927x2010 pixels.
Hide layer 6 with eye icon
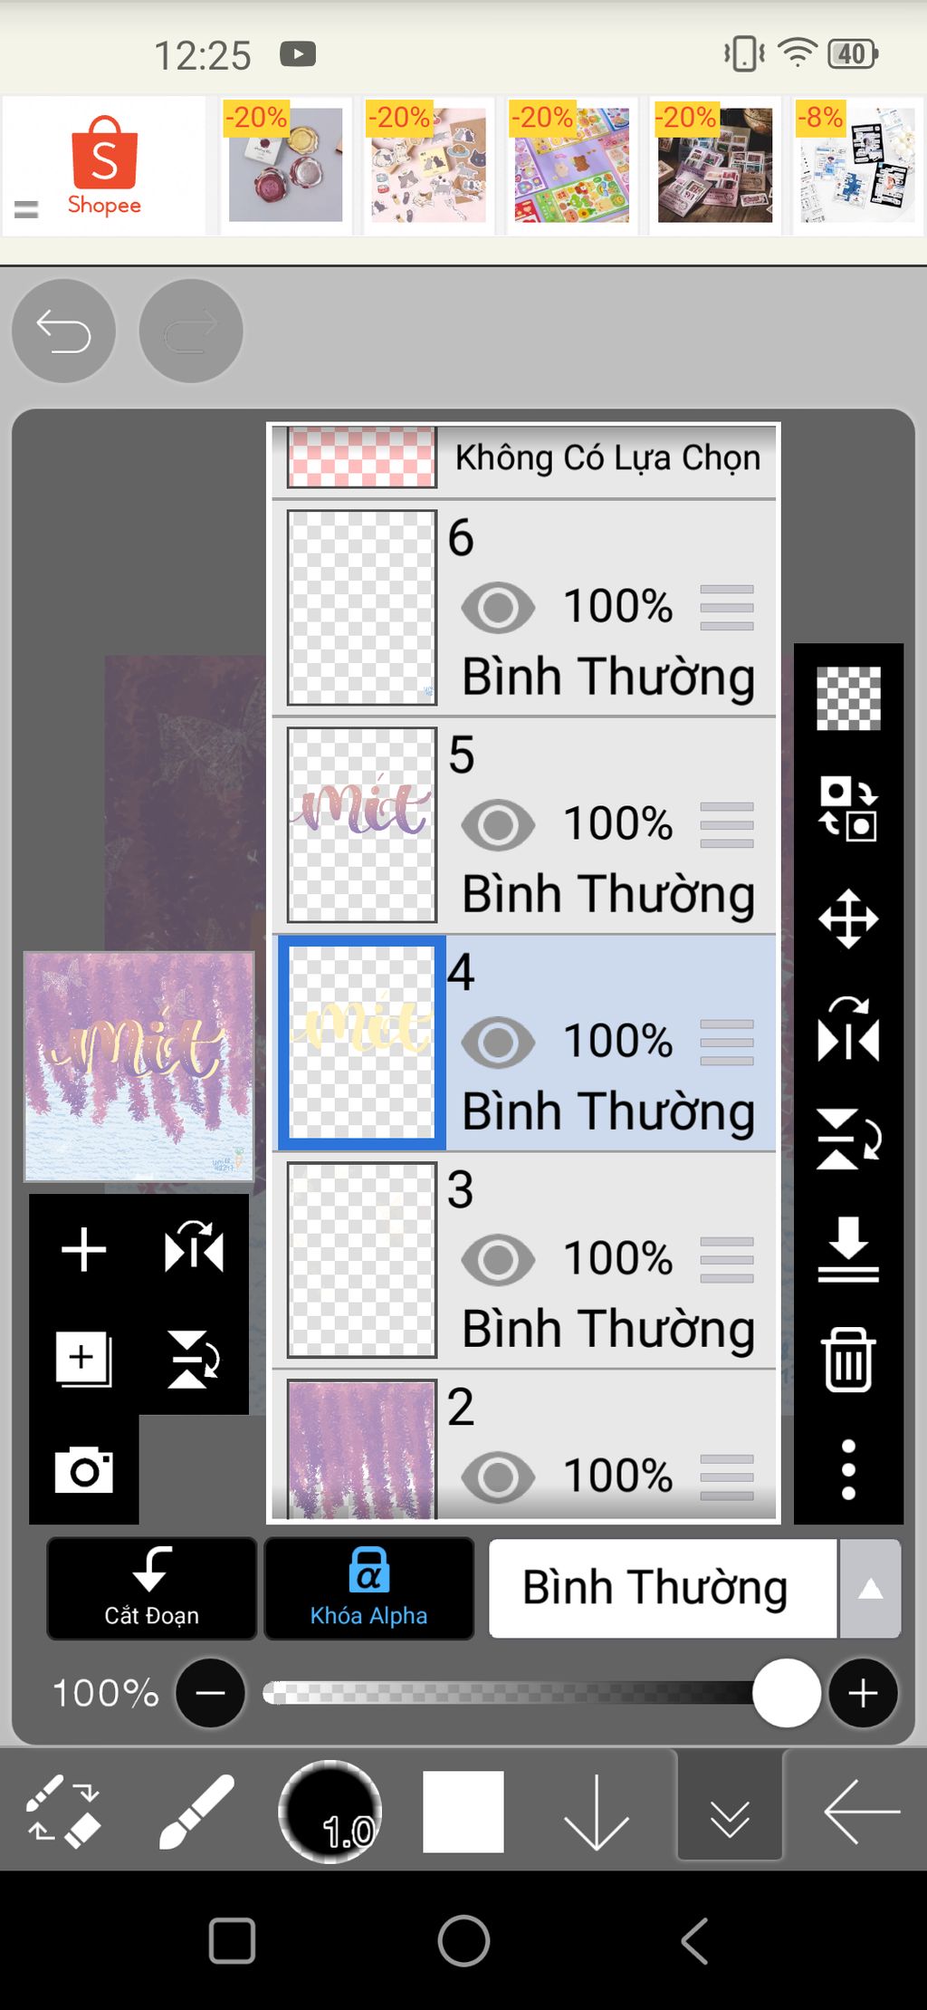click(498, 607)
